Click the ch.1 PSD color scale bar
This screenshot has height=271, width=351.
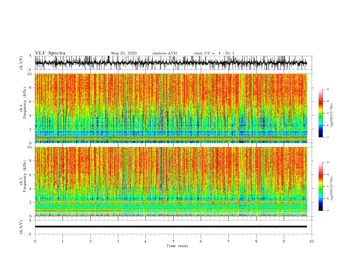pos(320,113)
